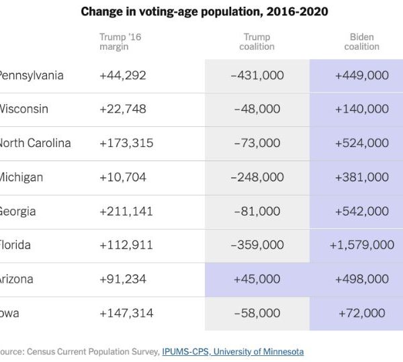403x362 pixels.
Task: Click Florida's +1,579,000 Biden coalition cell
Action: [x=361, y=245]
